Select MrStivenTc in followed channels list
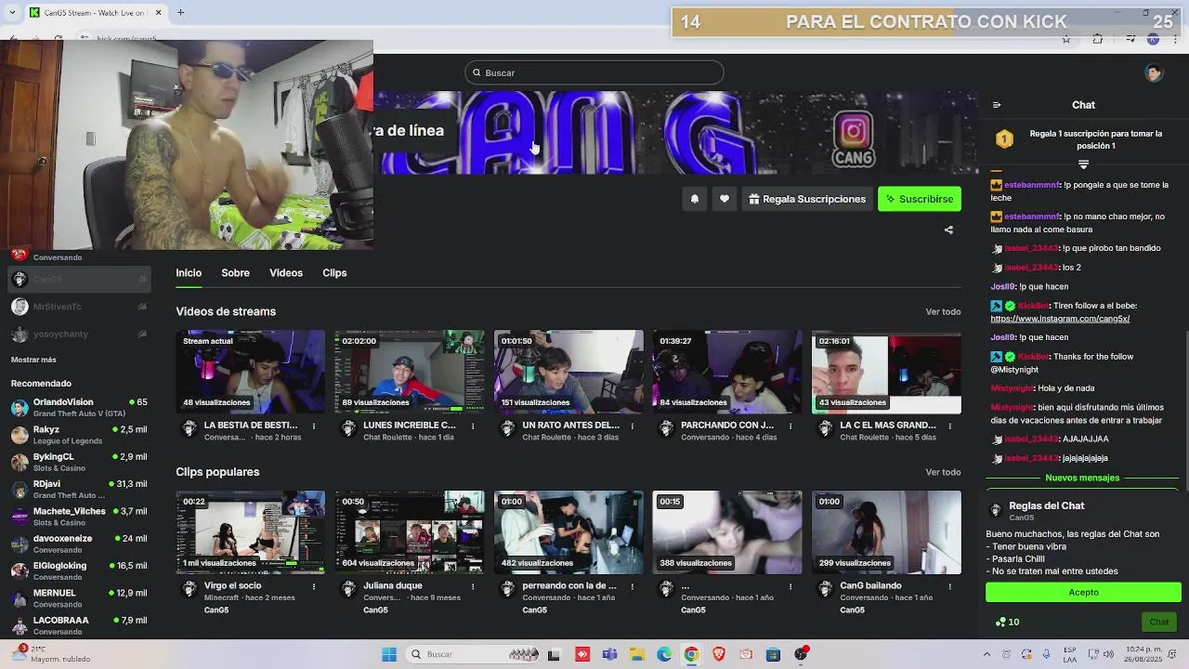Screen dimensions: 1189x669 (79, 307)
